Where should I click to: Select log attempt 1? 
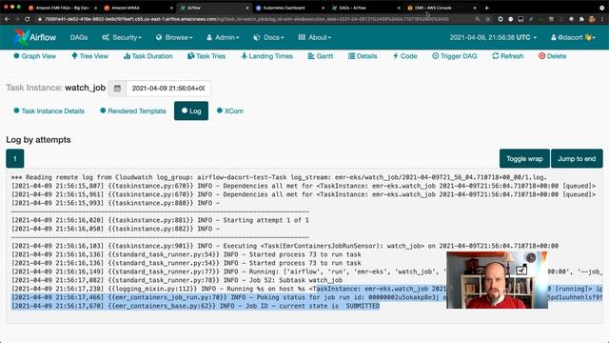click(15, 159)
